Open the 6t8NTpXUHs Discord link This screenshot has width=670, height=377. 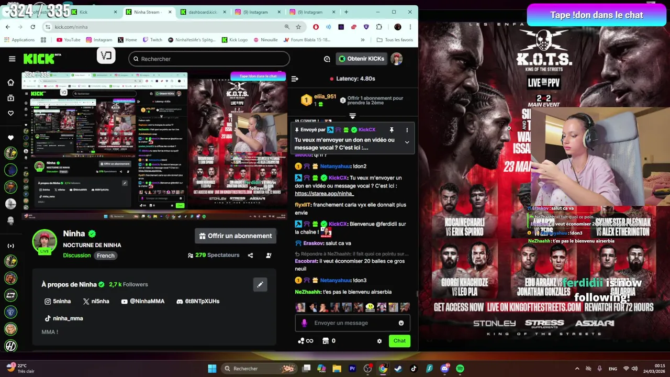pos(198,301)
